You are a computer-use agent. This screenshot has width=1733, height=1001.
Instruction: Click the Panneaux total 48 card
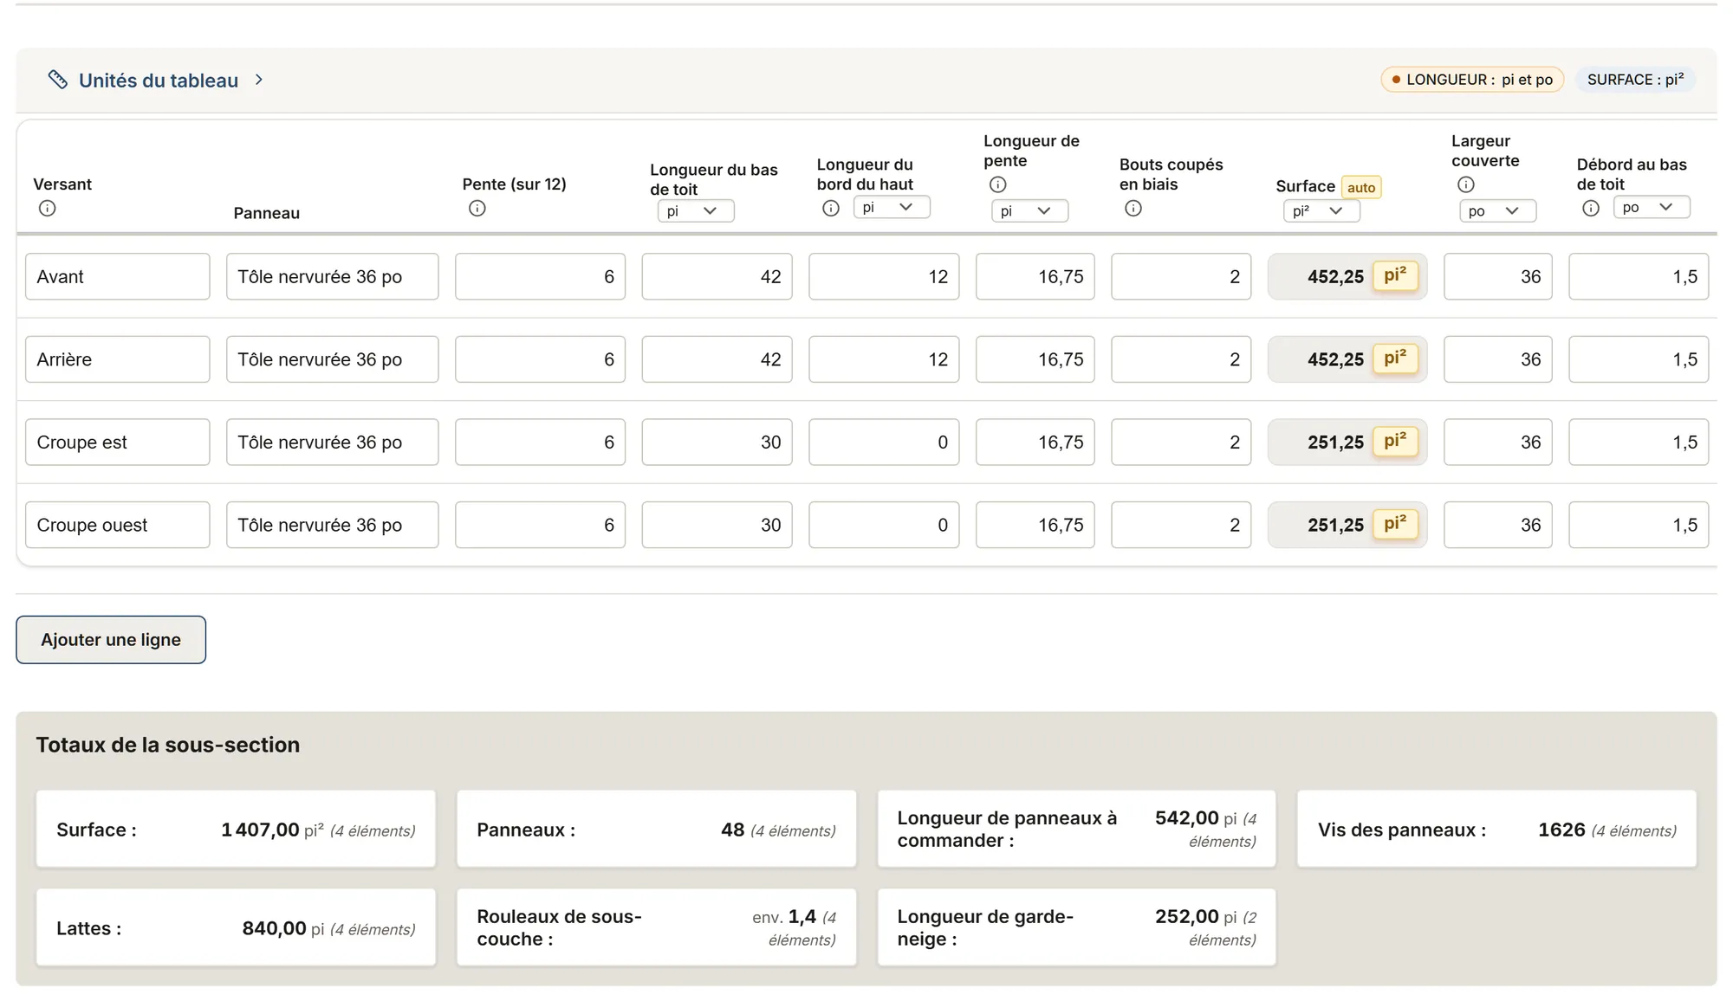(656, 829)
